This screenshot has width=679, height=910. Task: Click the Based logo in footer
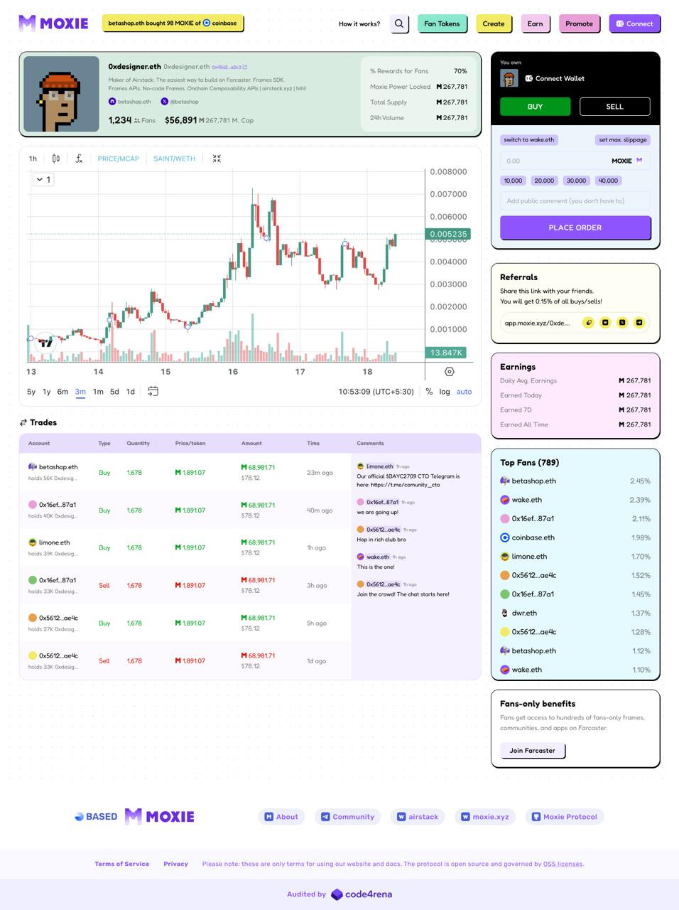[96, 816]
